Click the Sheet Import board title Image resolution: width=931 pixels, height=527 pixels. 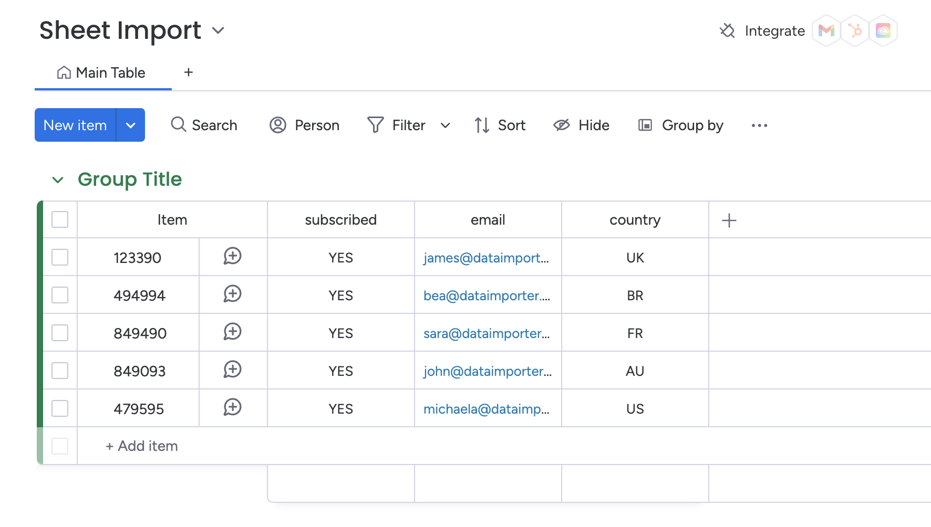click(120, 30)
